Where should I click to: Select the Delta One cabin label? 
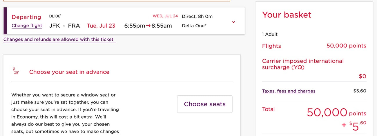[194, 26]
